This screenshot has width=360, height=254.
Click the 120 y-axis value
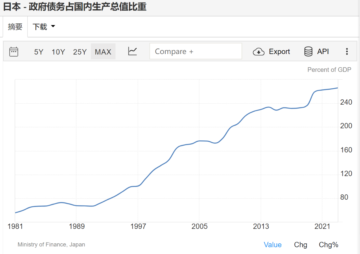pos(346,174)
